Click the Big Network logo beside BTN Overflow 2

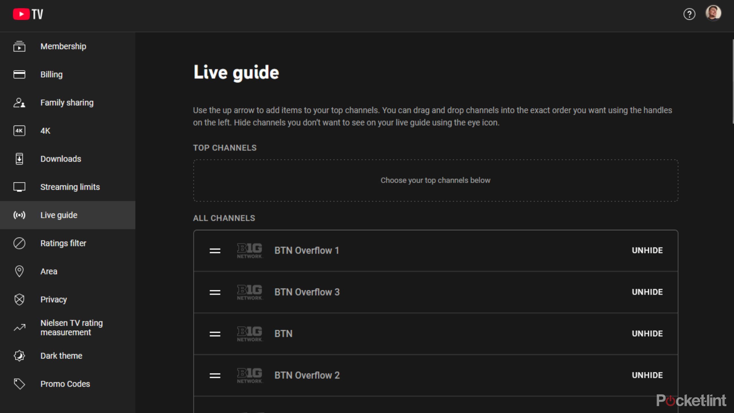coord(249,375)
